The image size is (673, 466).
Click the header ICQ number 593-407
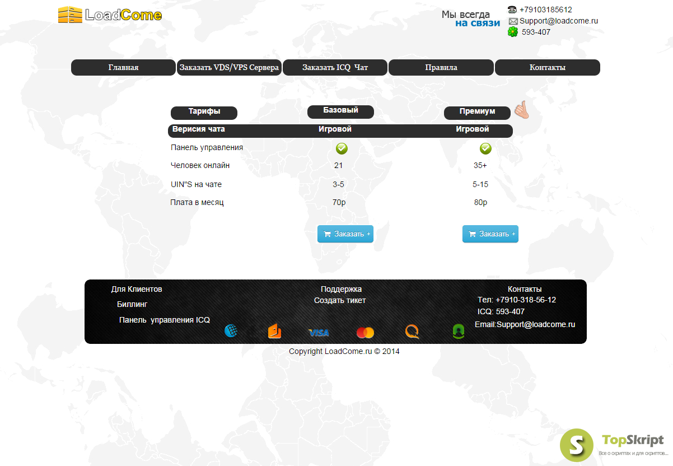536,32
